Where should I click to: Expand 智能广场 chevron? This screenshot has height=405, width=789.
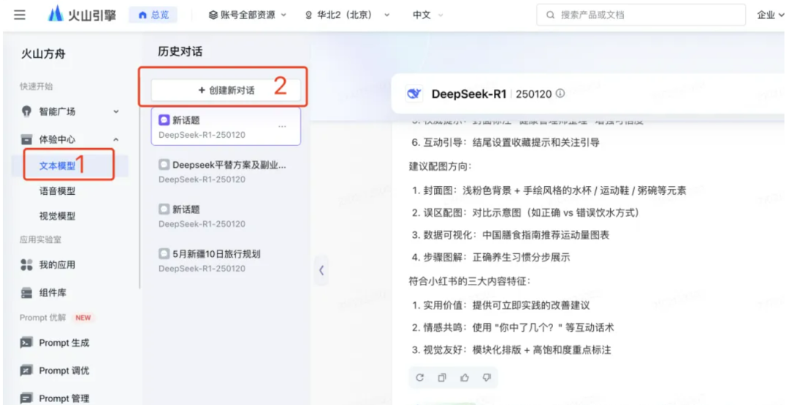pyautogui.click(x=116, y=112)
